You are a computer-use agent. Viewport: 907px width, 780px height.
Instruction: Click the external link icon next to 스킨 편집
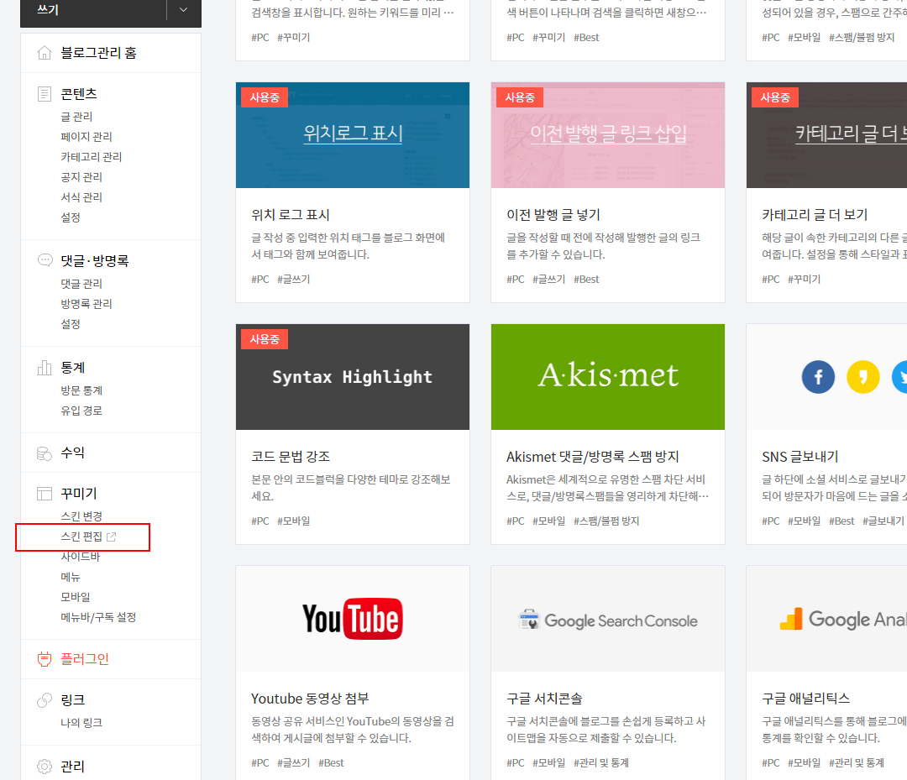[x=112, y=537]
